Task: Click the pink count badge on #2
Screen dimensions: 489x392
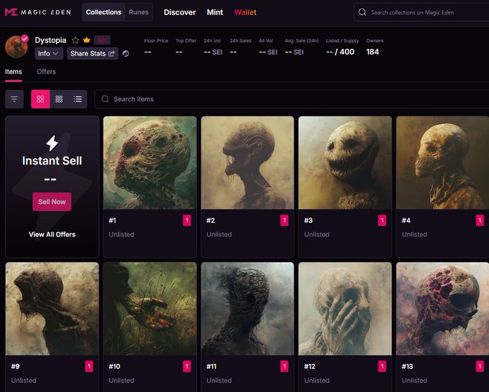Action: 285,220
